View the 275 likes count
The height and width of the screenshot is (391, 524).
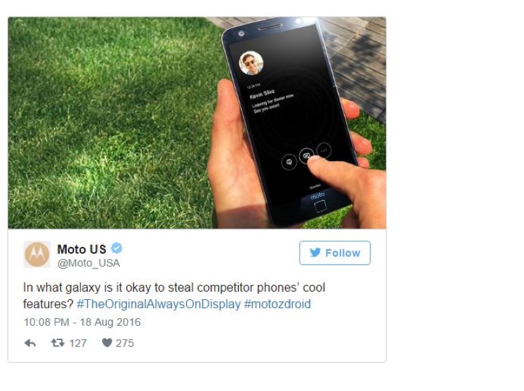pyautogui.click(x=125, y=343)
